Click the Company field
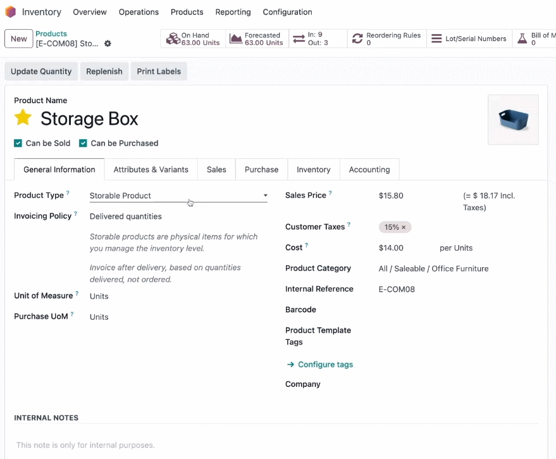Screen dimensions: 556x459 458,384
